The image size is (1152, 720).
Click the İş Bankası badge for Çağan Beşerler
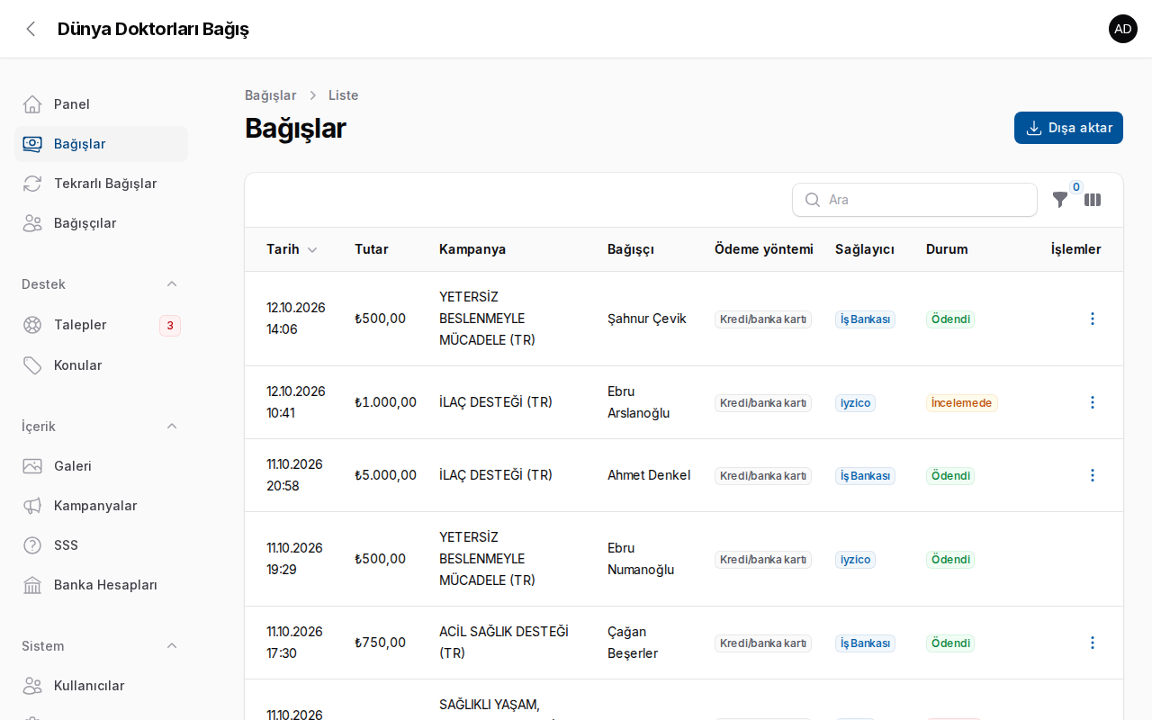coord(865,643)
